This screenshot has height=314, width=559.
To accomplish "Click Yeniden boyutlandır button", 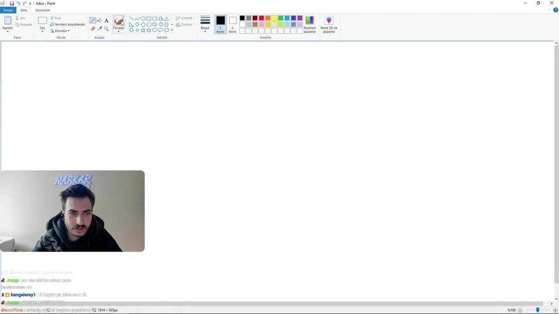I will tap(68, 24).
